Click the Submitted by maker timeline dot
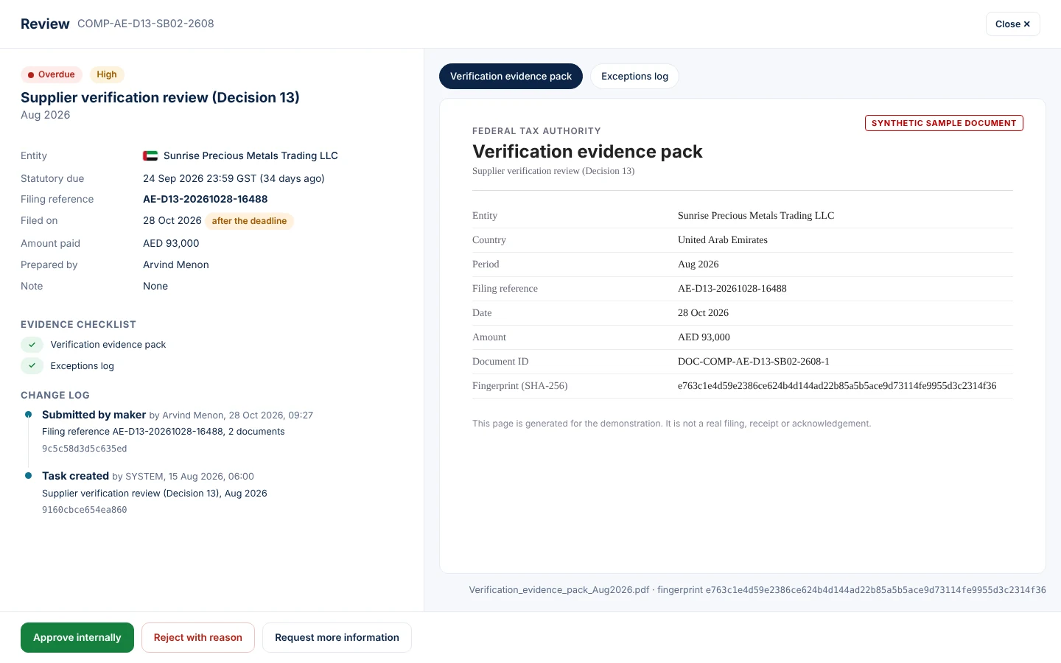The image size is (1061, 663). coord(29,415)
